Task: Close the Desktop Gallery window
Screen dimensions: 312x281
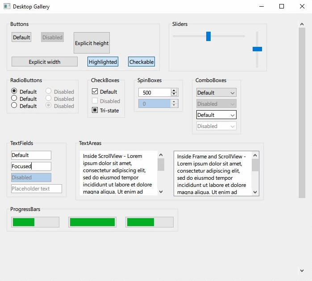Action: click(x=302, y=6)
